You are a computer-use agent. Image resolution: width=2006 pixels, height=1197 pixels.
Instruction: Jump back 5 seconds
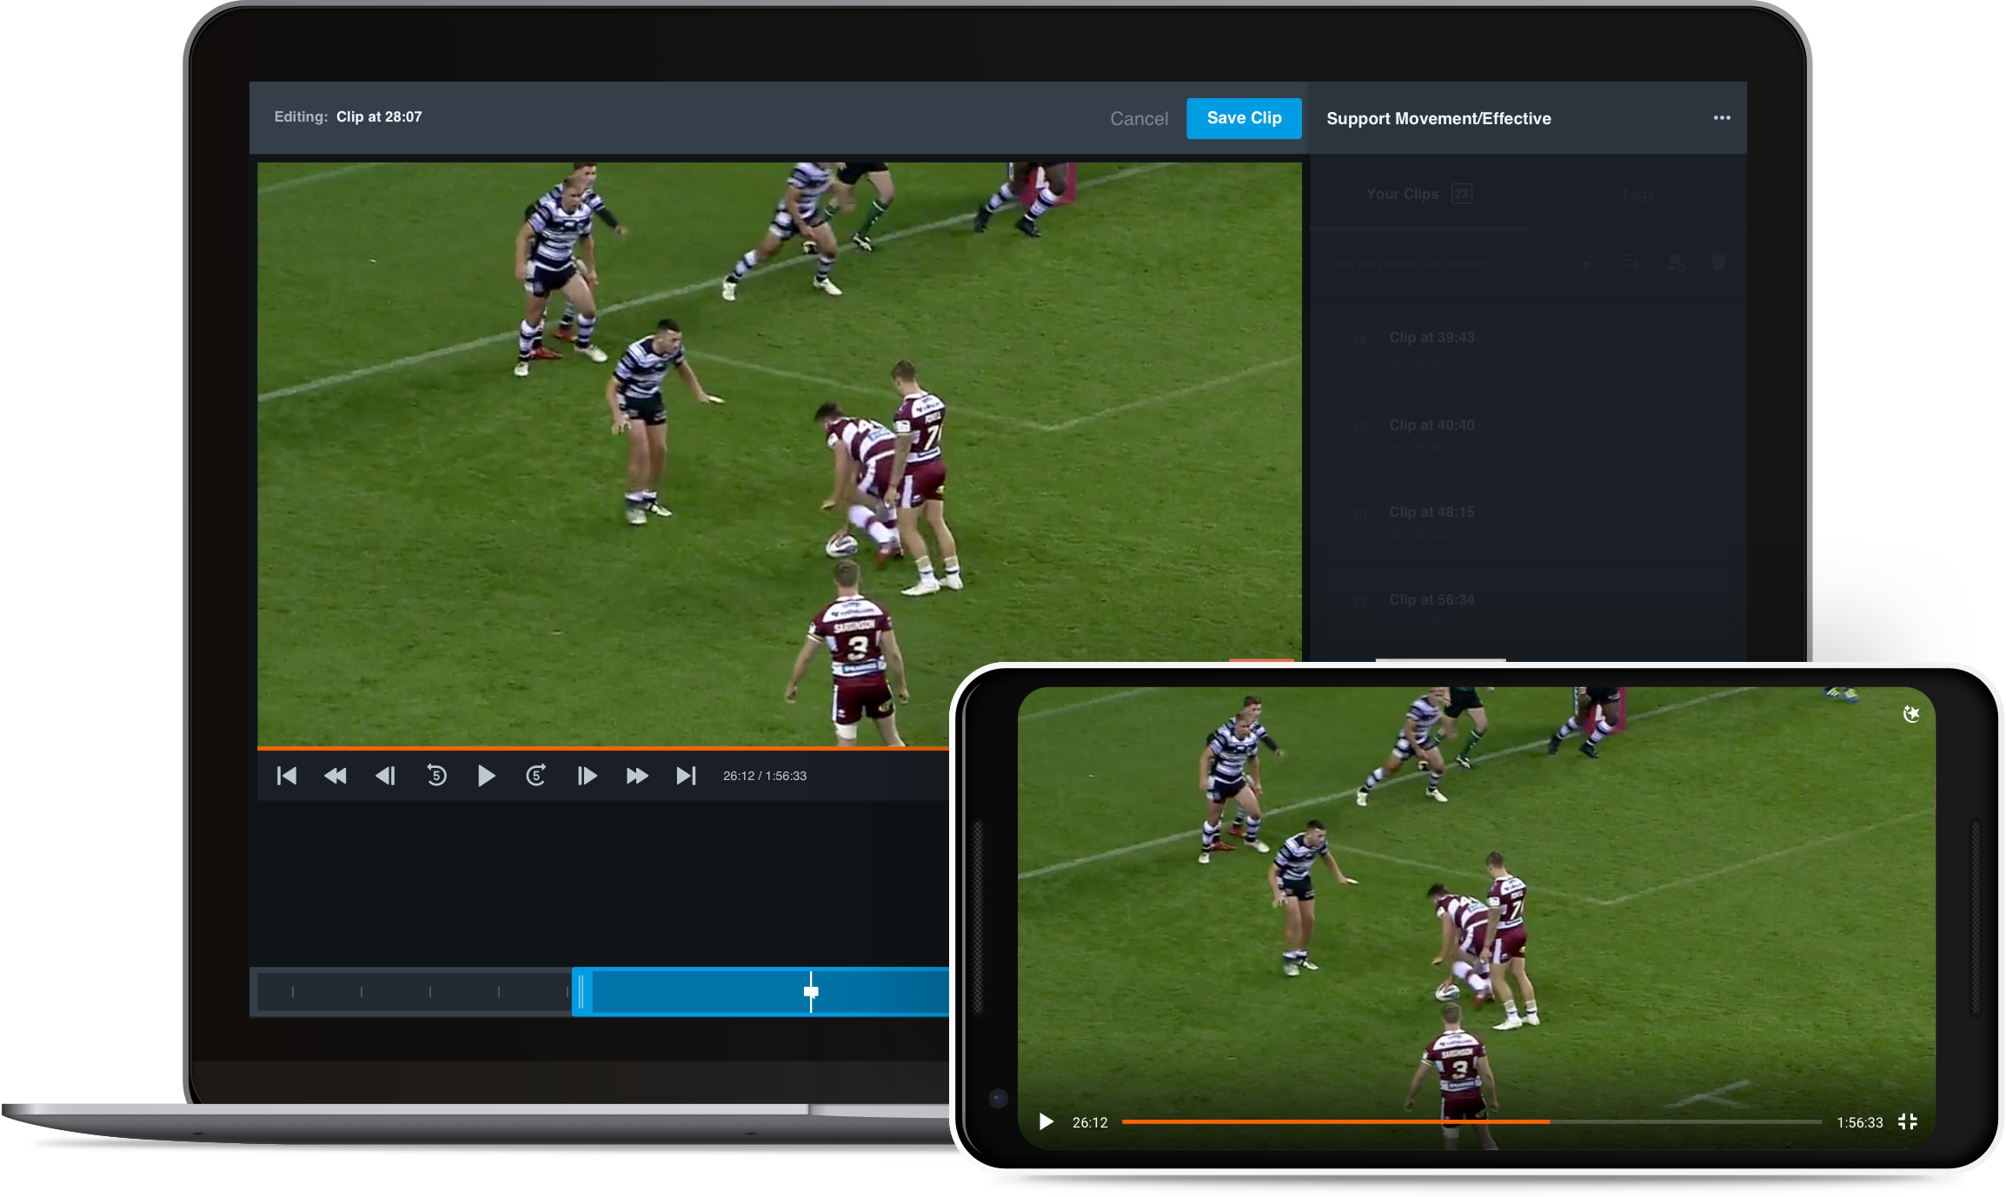pyautogui.click(x=436, y=776)
